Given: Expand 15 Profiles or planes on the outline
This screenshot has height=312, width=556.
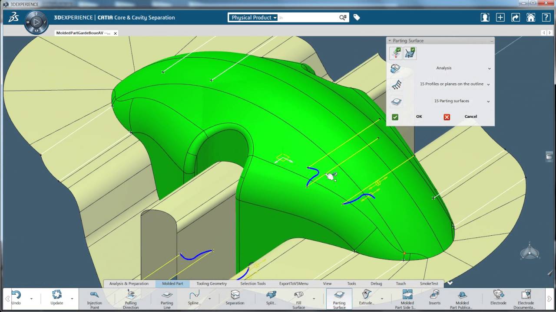Looking at the screenshot, I should pos(489,84).
